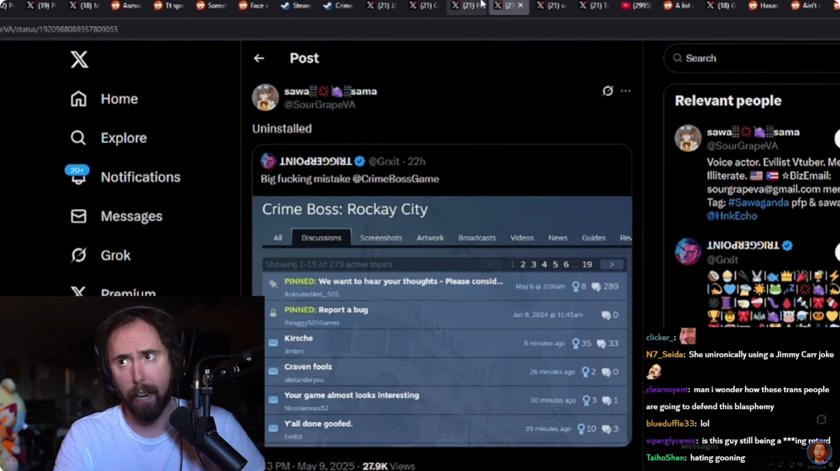
Task: Switch to the Somel browser tab
Action: (x=210, y=6)
